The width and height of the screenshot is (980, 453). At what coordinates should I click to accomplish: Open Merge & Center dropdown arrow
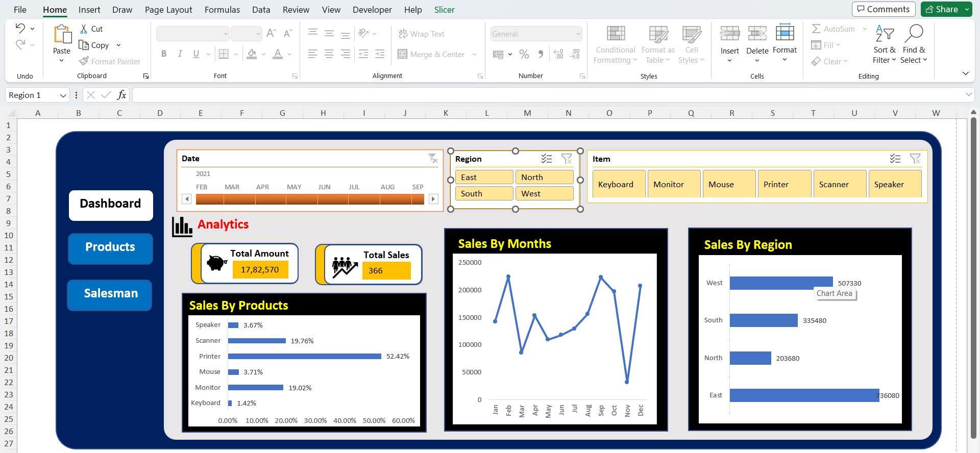point(474,54)
